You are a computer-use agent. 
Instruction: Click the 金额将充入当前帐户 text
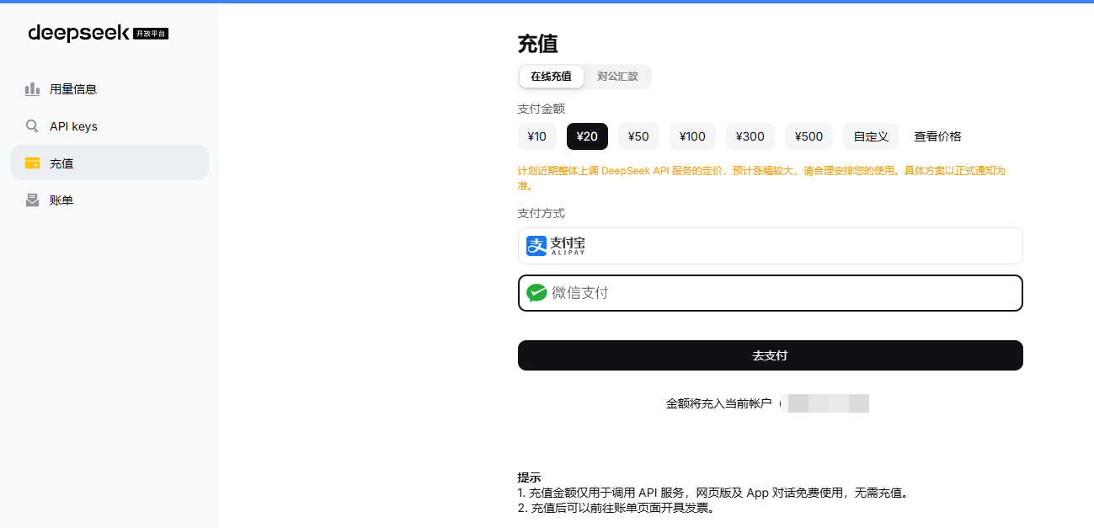[x=718, y=403]
